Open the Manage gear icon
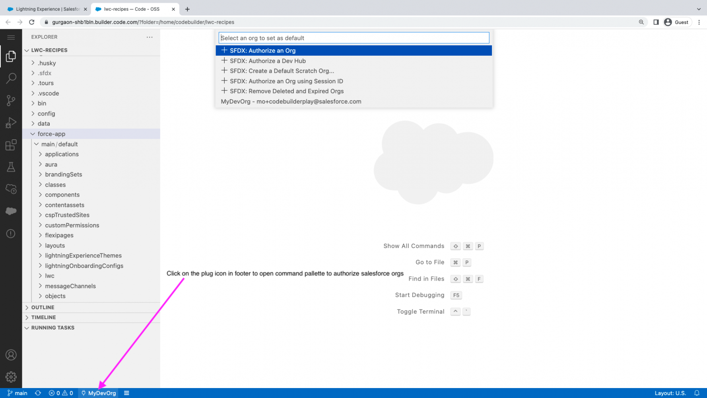 point(11,377)
